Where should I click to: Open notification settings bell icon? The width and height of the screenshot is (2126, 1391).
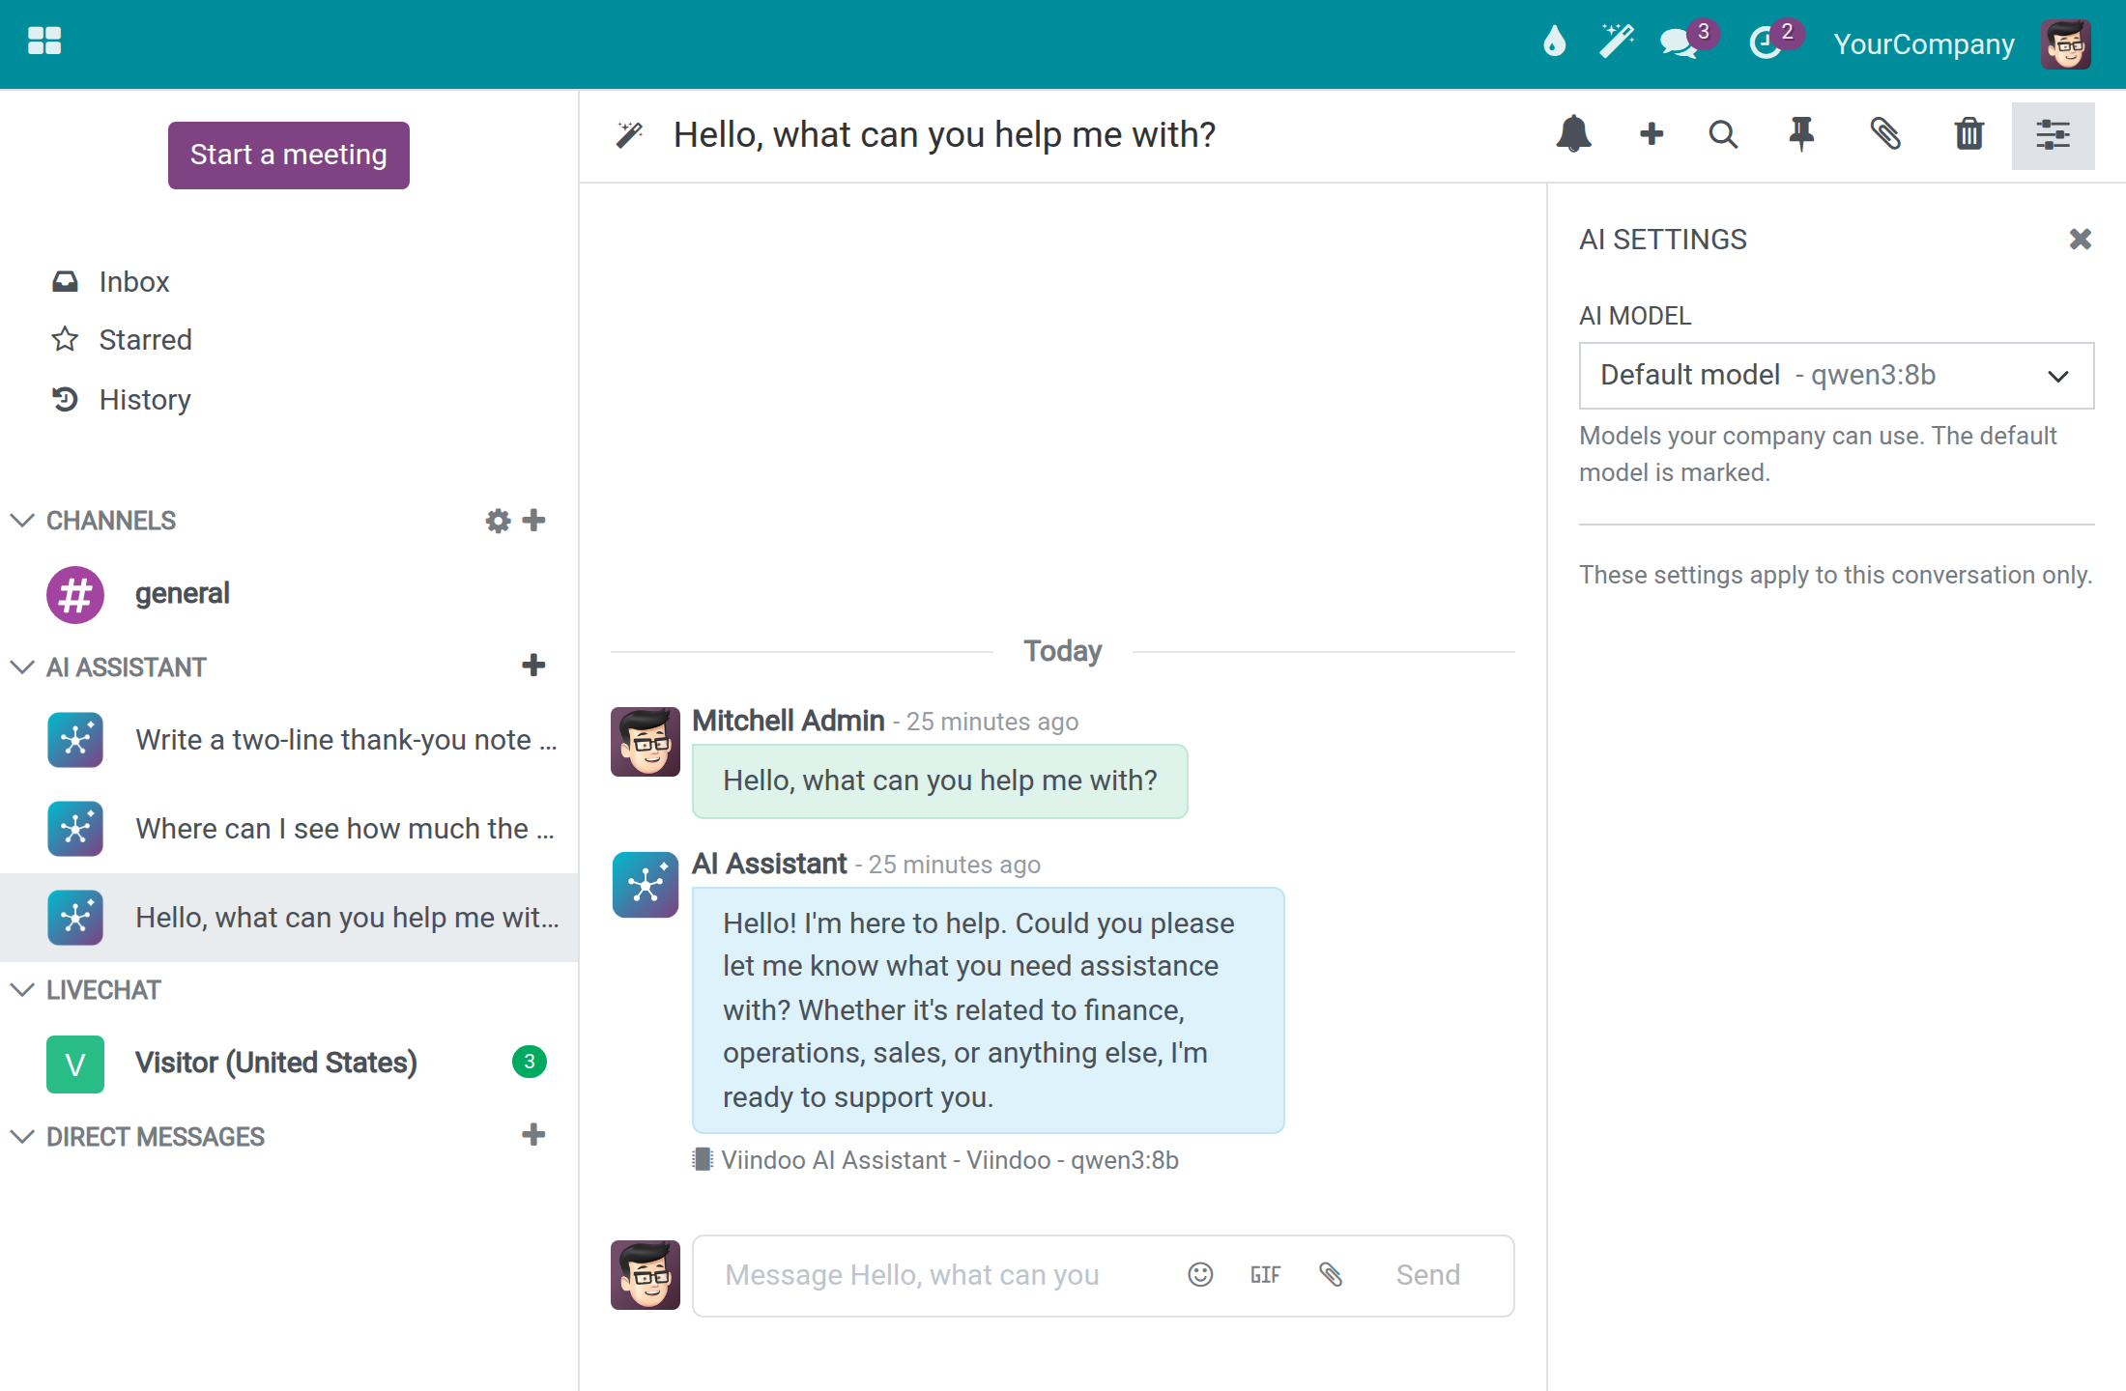(x=1573, y=134)
